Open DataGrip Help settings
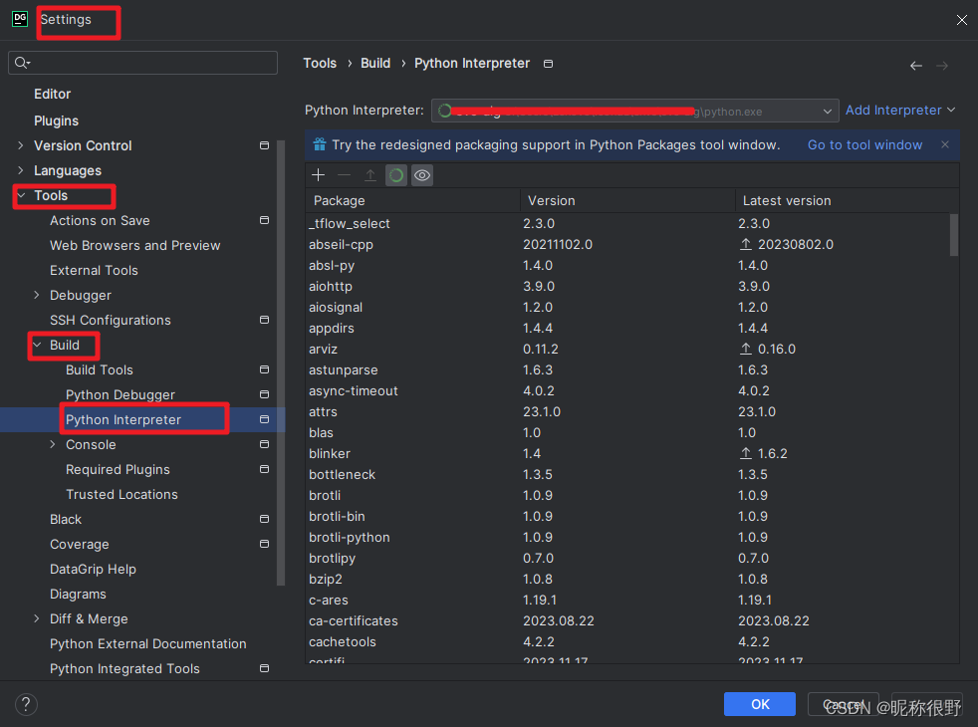Screen dimensions: 978x727 tap(93, 570)
